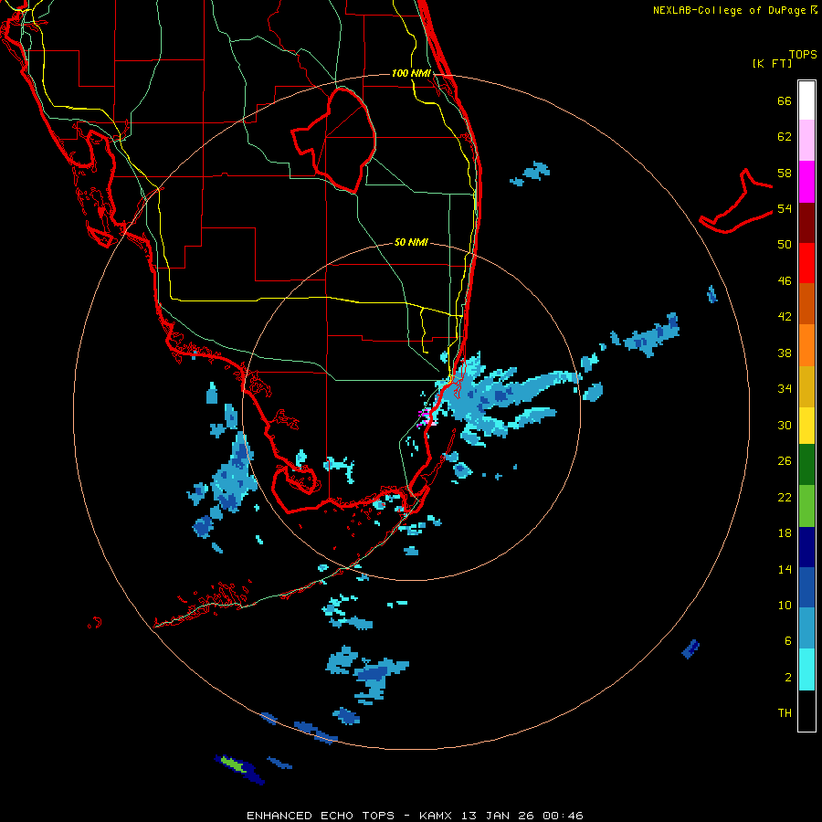The height and width of the screenshot is (822, 822).
Task: Click the KAMX radar site identifier
Action: 437,816
